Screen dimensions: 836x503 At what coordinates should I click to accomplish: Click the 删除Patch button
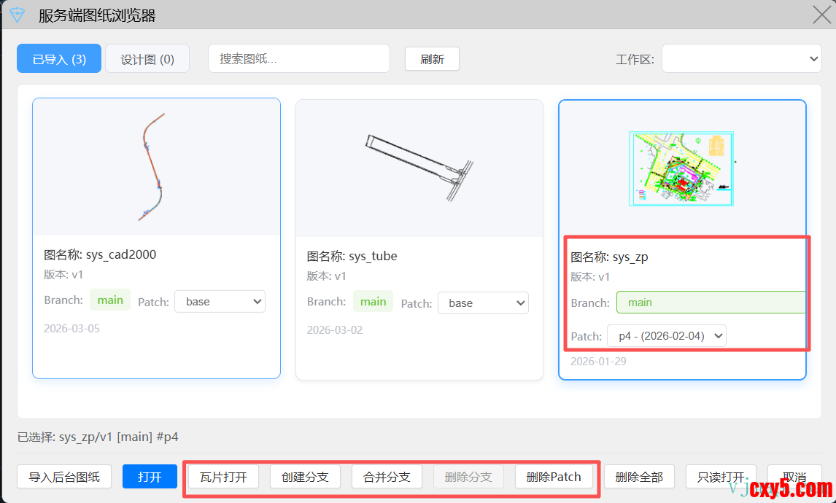point(554,477)
